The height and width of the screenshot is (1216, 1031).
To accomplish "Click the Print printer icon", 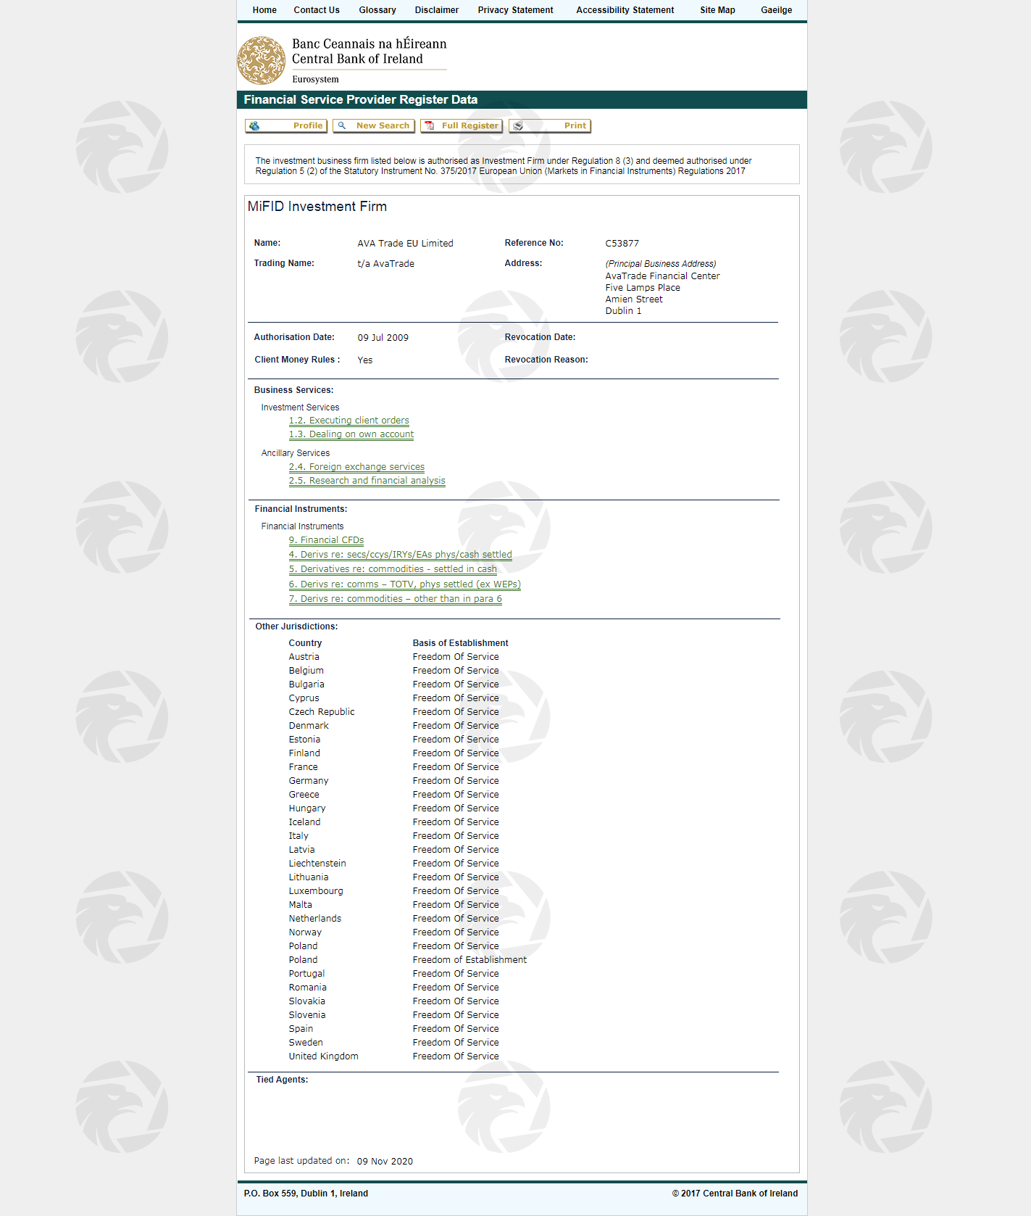I will [518, 126].
